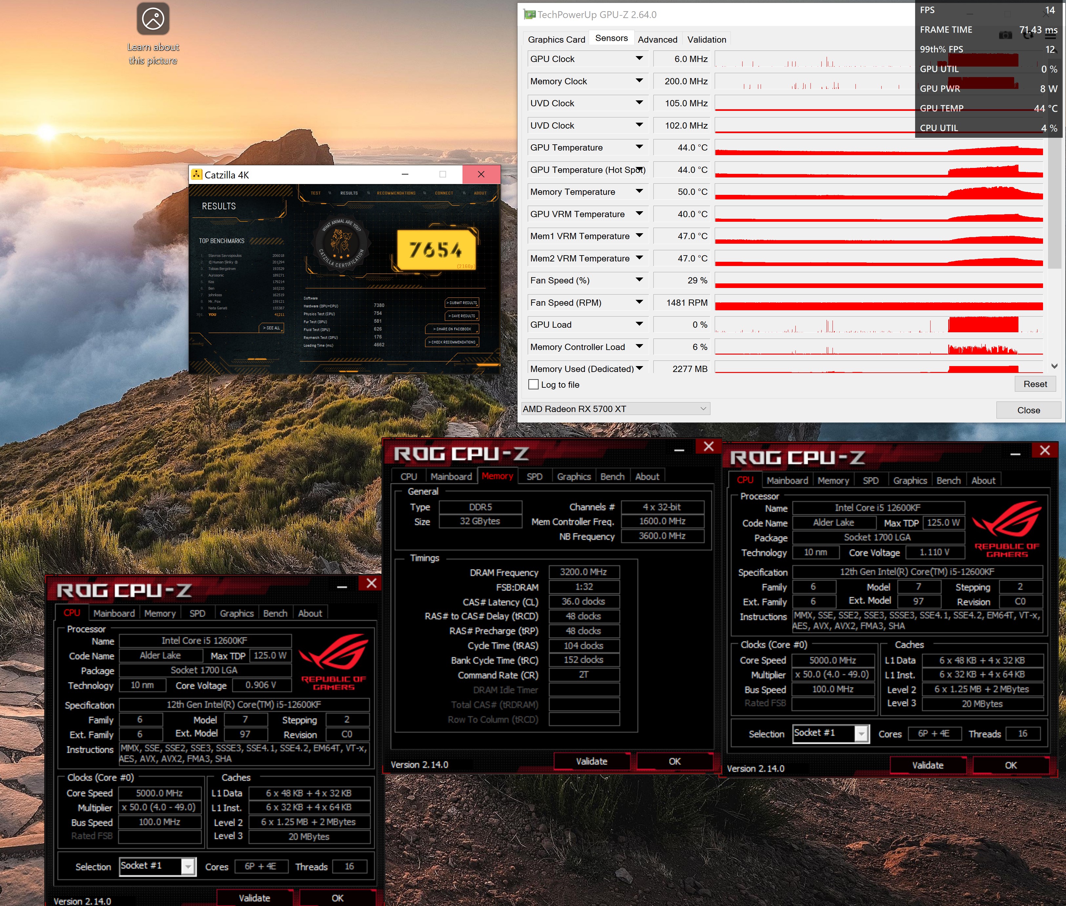
Task: Open the Catzilla CONNECT section
Action: [x=444, y=193]
